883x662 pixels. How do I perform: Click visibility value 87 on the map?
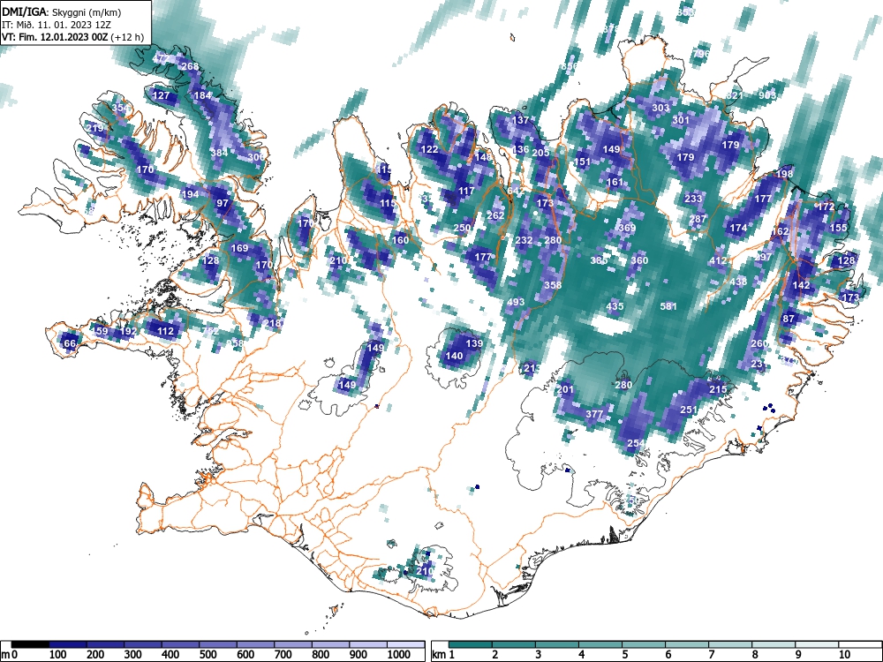pos(789,319)
